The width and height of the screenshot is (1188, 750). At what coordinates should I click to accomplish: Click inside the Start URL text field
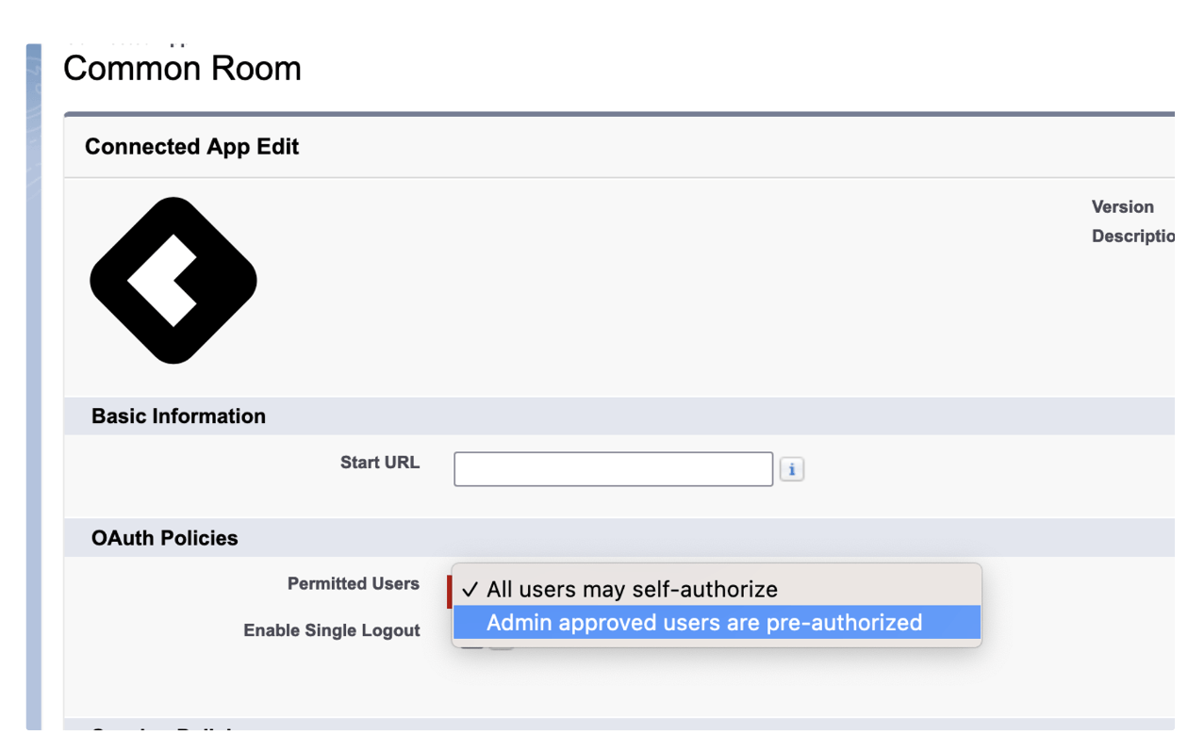point(613,468)
